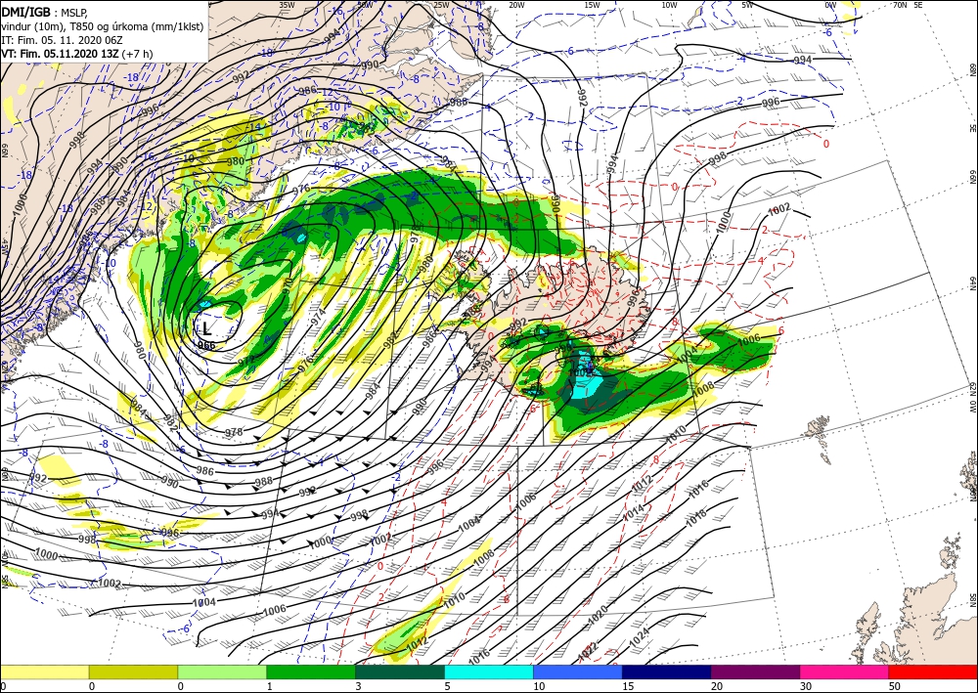Click the '68N' latitude label
Viewport: 978px width, 693px height.
(x=972, y=68)
